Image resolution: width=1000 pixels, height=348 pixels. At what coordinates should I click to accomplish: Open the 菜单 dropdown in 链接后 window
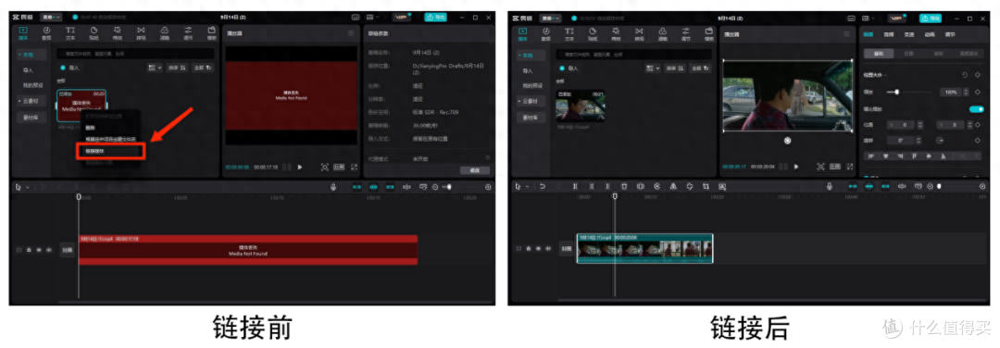[x=551, y=18]
